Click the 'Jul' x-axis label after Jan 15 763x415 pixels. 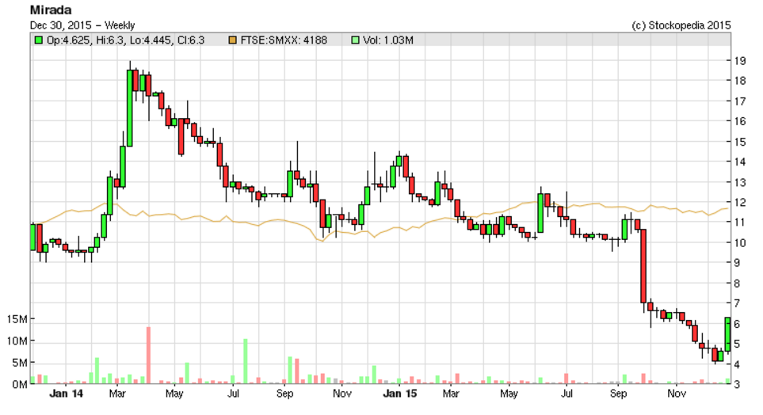[567, 394]
